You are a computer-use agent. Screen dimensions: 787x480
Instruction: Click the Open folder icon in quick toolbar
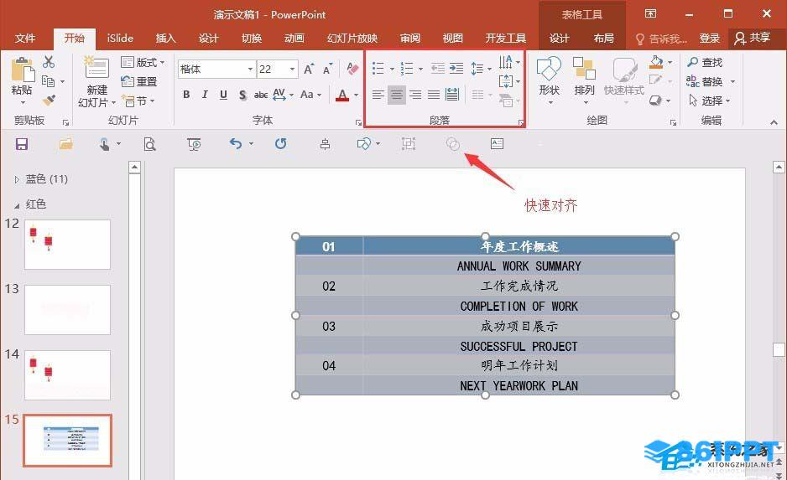pyautogui.click(x=65, y=144)
